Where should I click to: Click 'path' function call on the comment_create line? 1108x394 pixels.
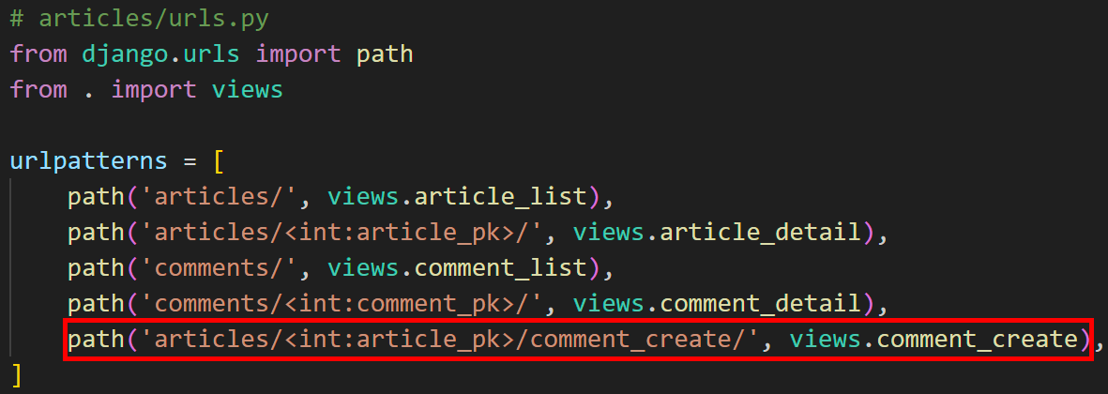point(96,341)
